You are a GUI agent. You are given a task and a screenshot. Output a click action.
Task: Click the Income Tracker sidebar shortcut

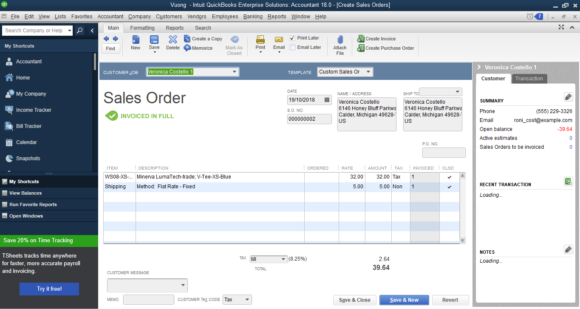34,110
